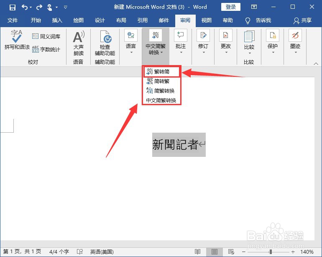Choose 简繁转换 from the dropdown menu

[161, 91]
